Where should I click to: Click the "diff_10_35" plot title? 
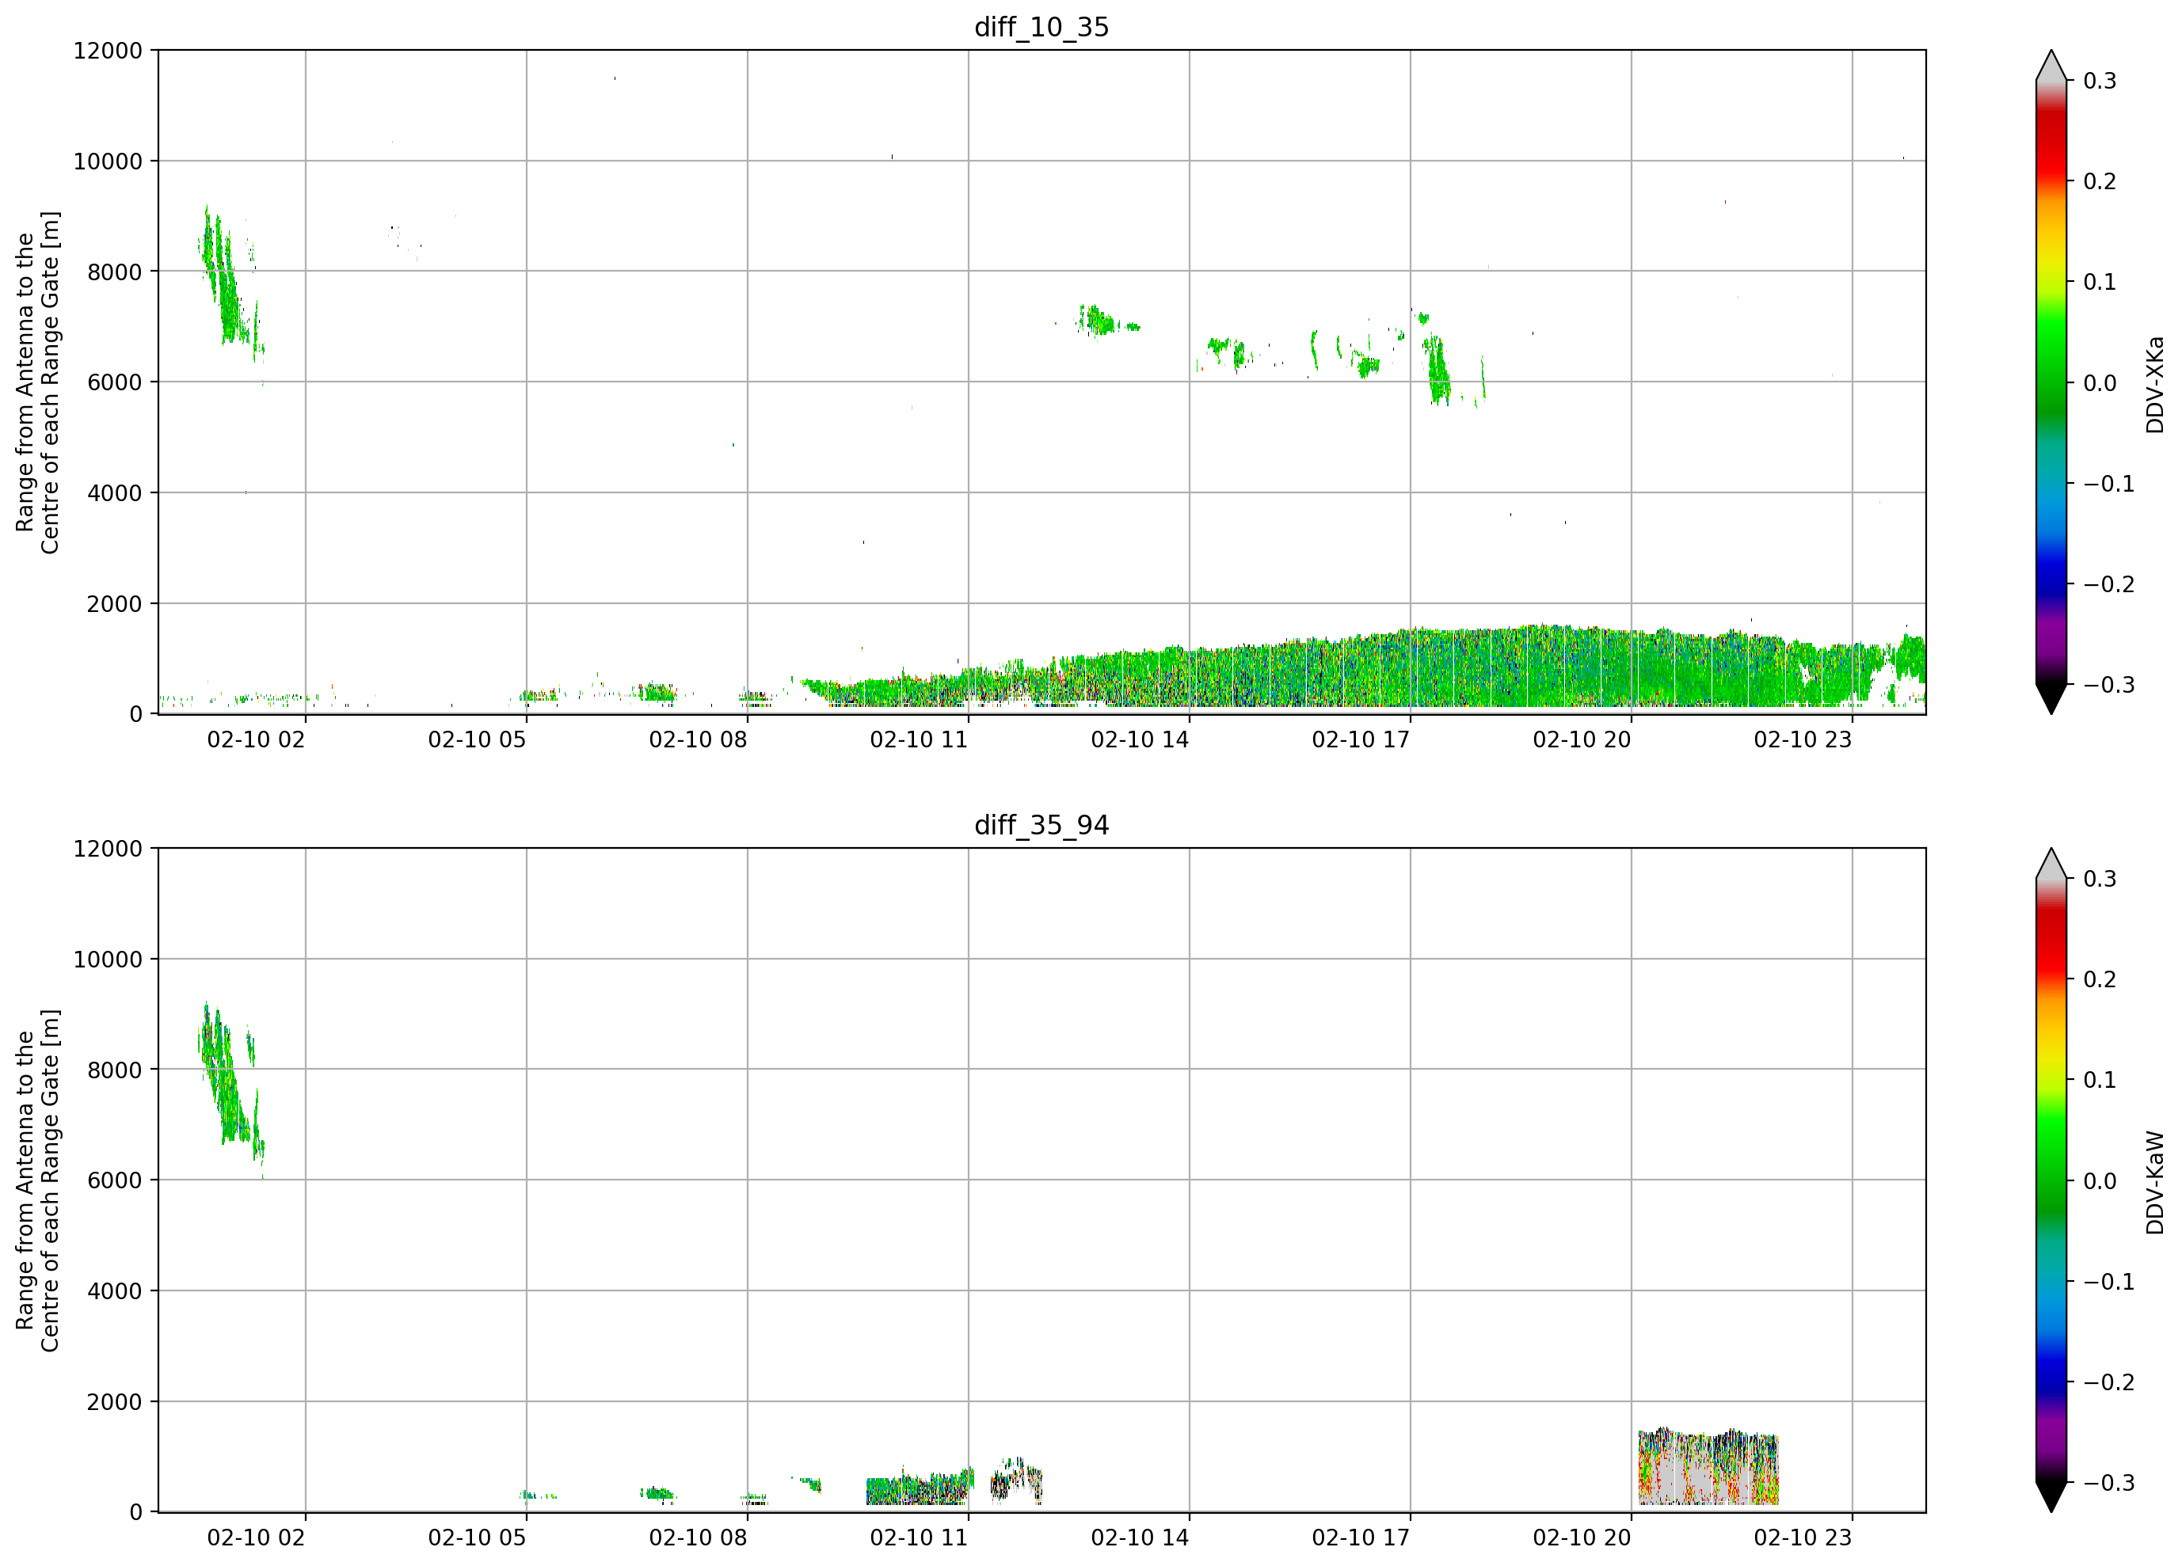1041,27
